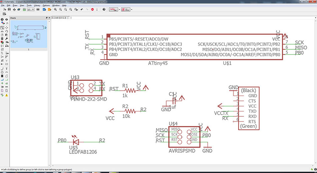The width and height of the screenshot is (317, 173).
Task: Select the blue Bus tool
Action: click(x=2, y=79)
